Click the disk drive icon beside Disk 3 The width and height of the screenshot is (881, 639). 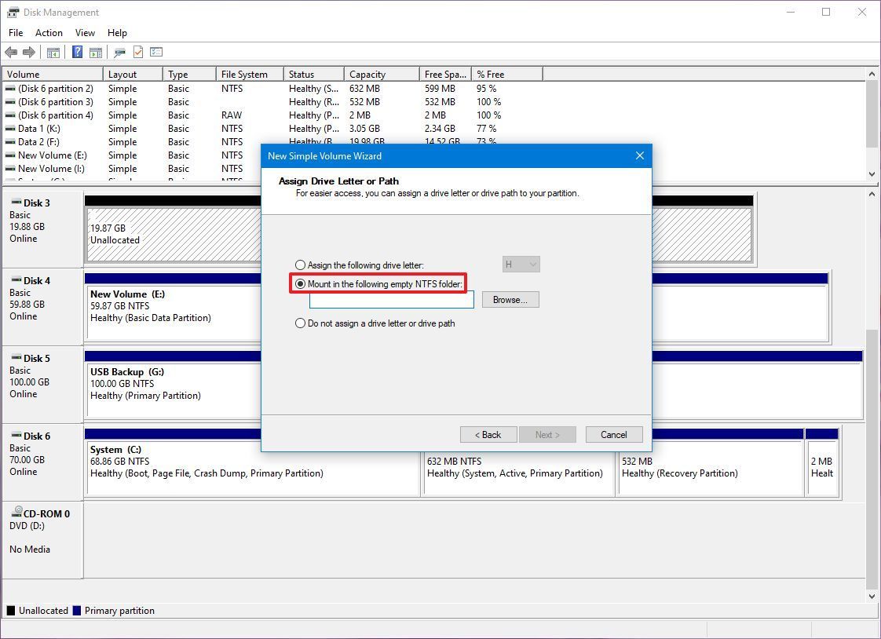[16, 203]
